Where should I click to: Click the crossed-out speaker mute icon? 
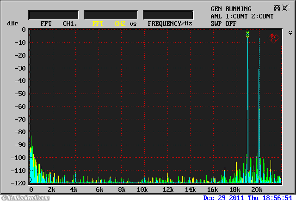(286, 8)
